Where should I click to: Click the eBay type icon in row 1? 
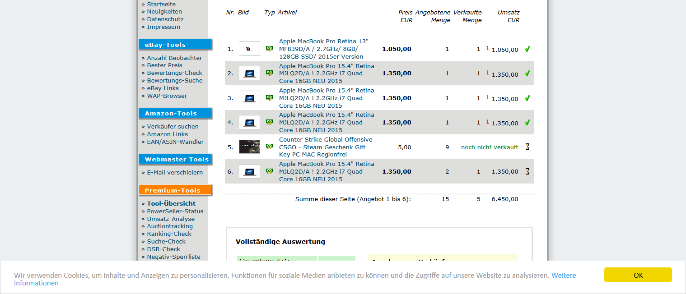(269, 49)
